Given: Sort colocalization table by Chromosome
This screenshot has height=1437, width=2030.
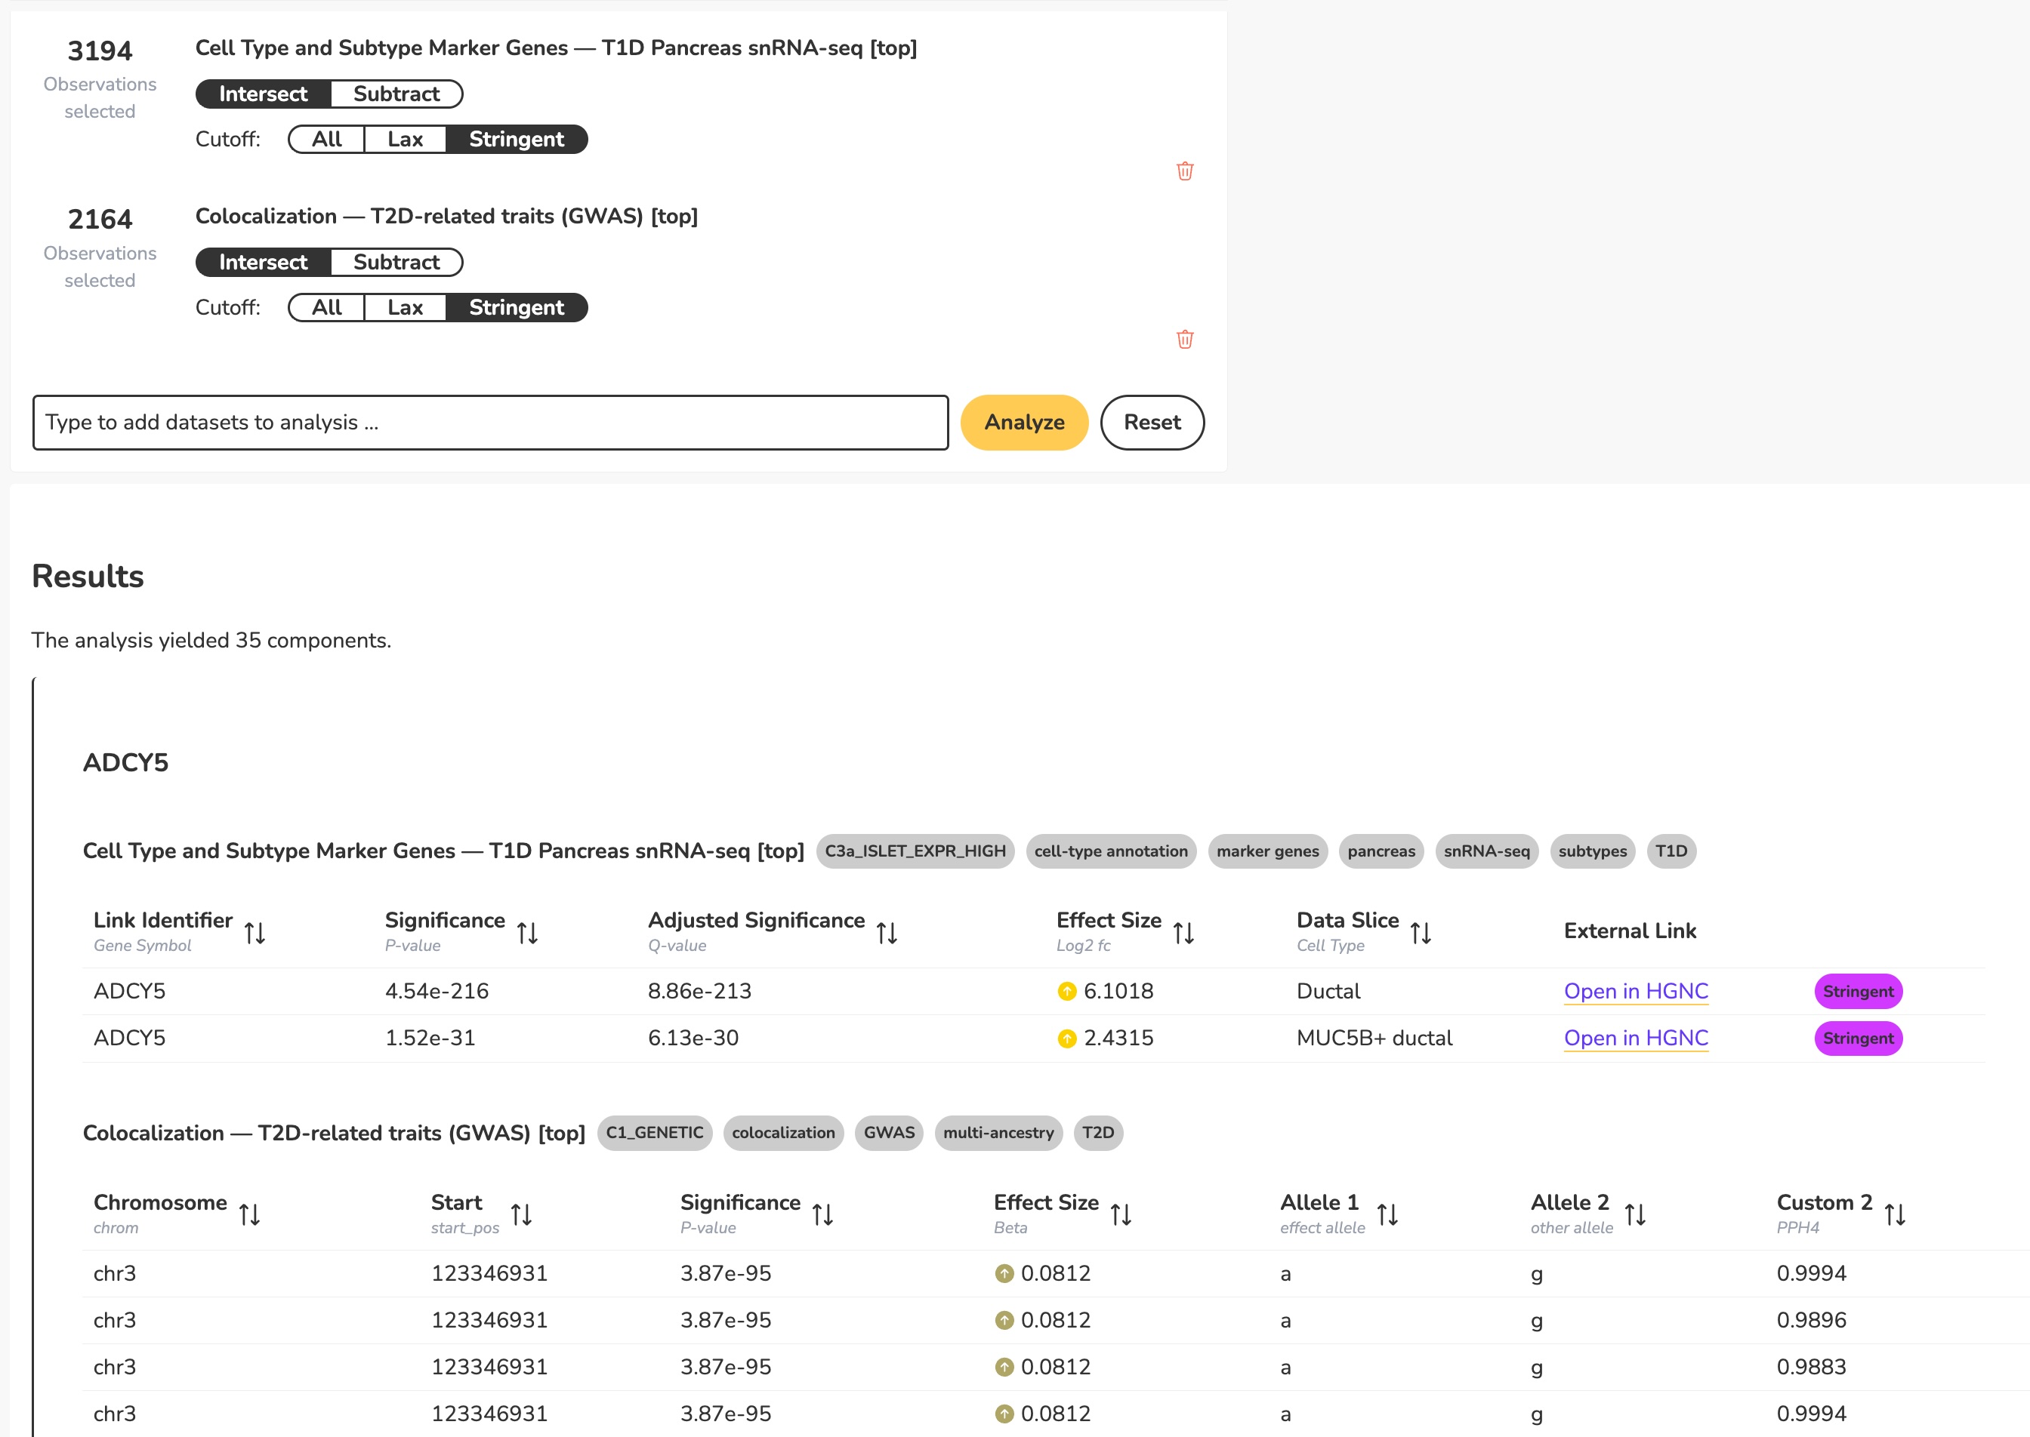Looking at the screenshot, I should pyautogui.click(x=250, y=1214).
